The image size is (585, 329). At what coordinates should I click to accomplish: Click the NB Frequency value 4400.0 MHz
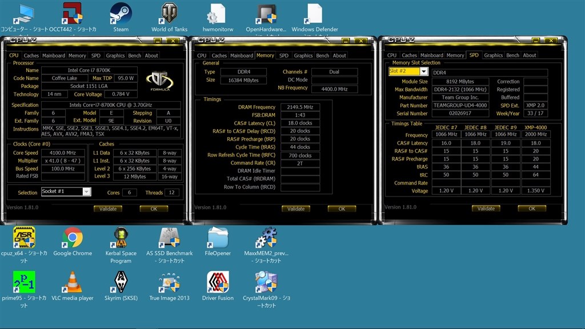tap(334, 89)
